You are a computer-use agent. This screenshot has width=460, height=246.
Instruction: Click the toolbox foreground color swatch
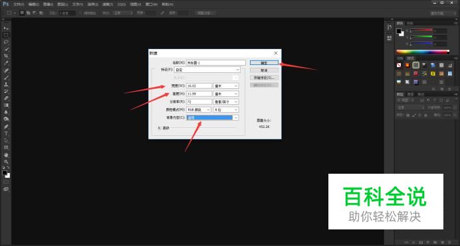pyautogui.click(x=5, y=173)
